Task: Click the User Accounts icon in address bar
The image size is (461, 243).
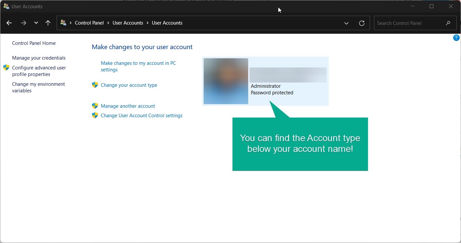Action: [x=64, y=23]
